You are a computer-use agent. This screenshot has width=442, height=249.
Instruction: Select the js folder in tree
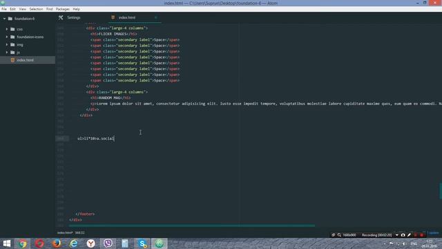[18, 53]
